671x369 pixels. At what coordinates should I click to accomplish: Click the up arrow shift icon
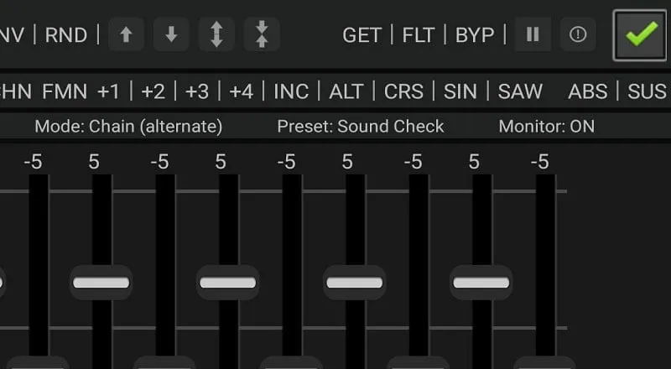(126, 34)
